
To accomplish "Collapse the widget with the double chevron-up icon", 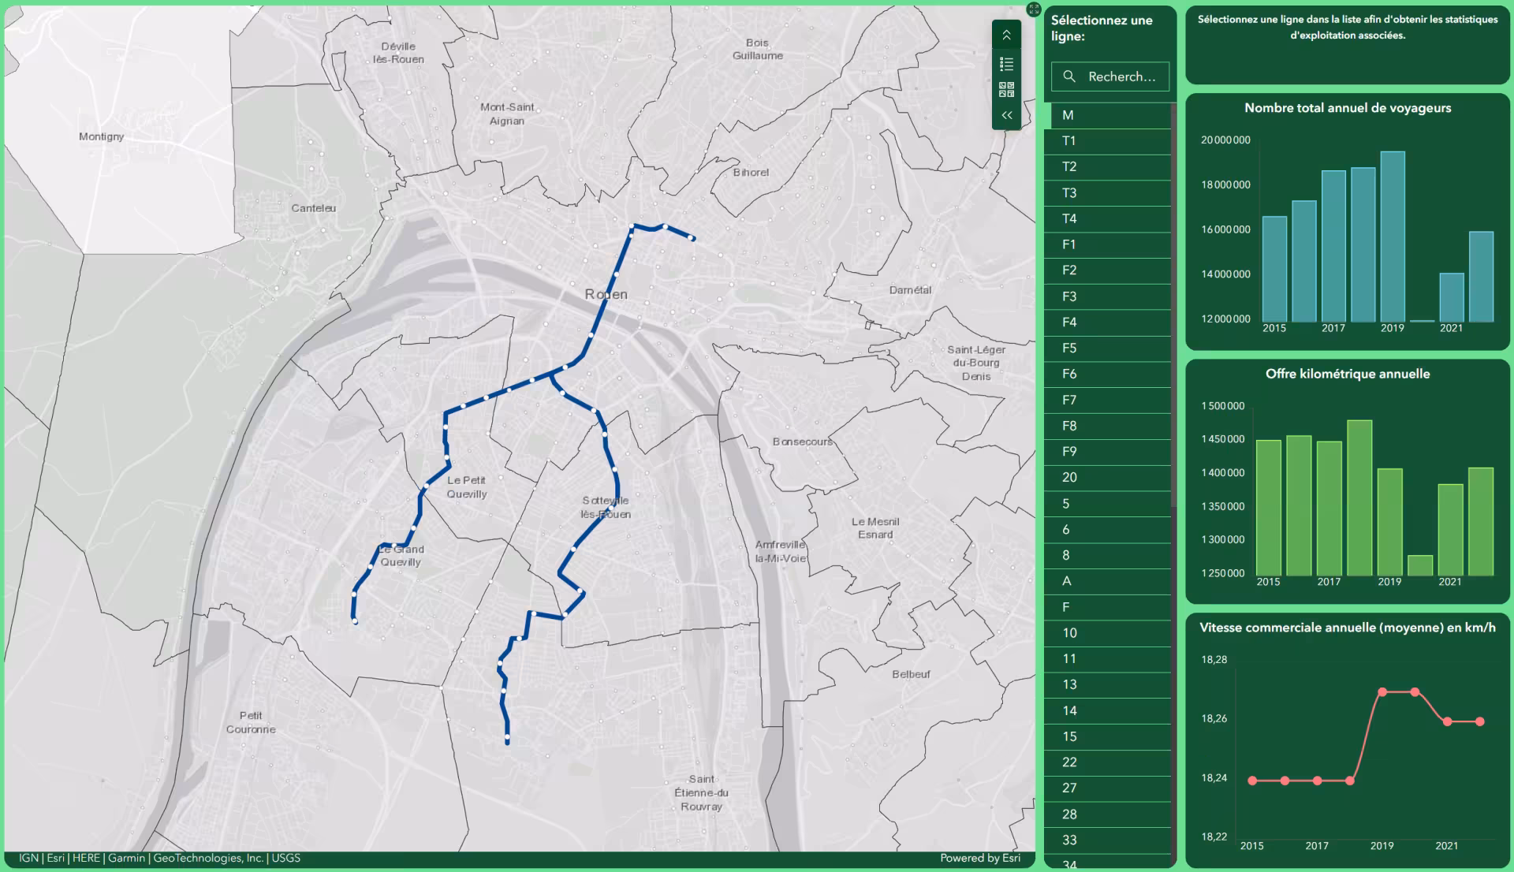I will click(1006, 34).
